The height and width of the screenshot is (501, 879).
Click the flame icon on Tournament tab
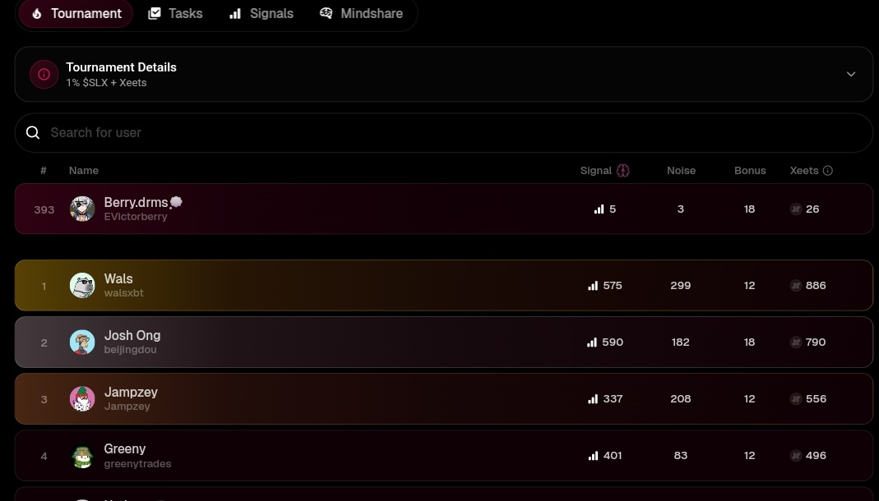[x=37, y=13]
